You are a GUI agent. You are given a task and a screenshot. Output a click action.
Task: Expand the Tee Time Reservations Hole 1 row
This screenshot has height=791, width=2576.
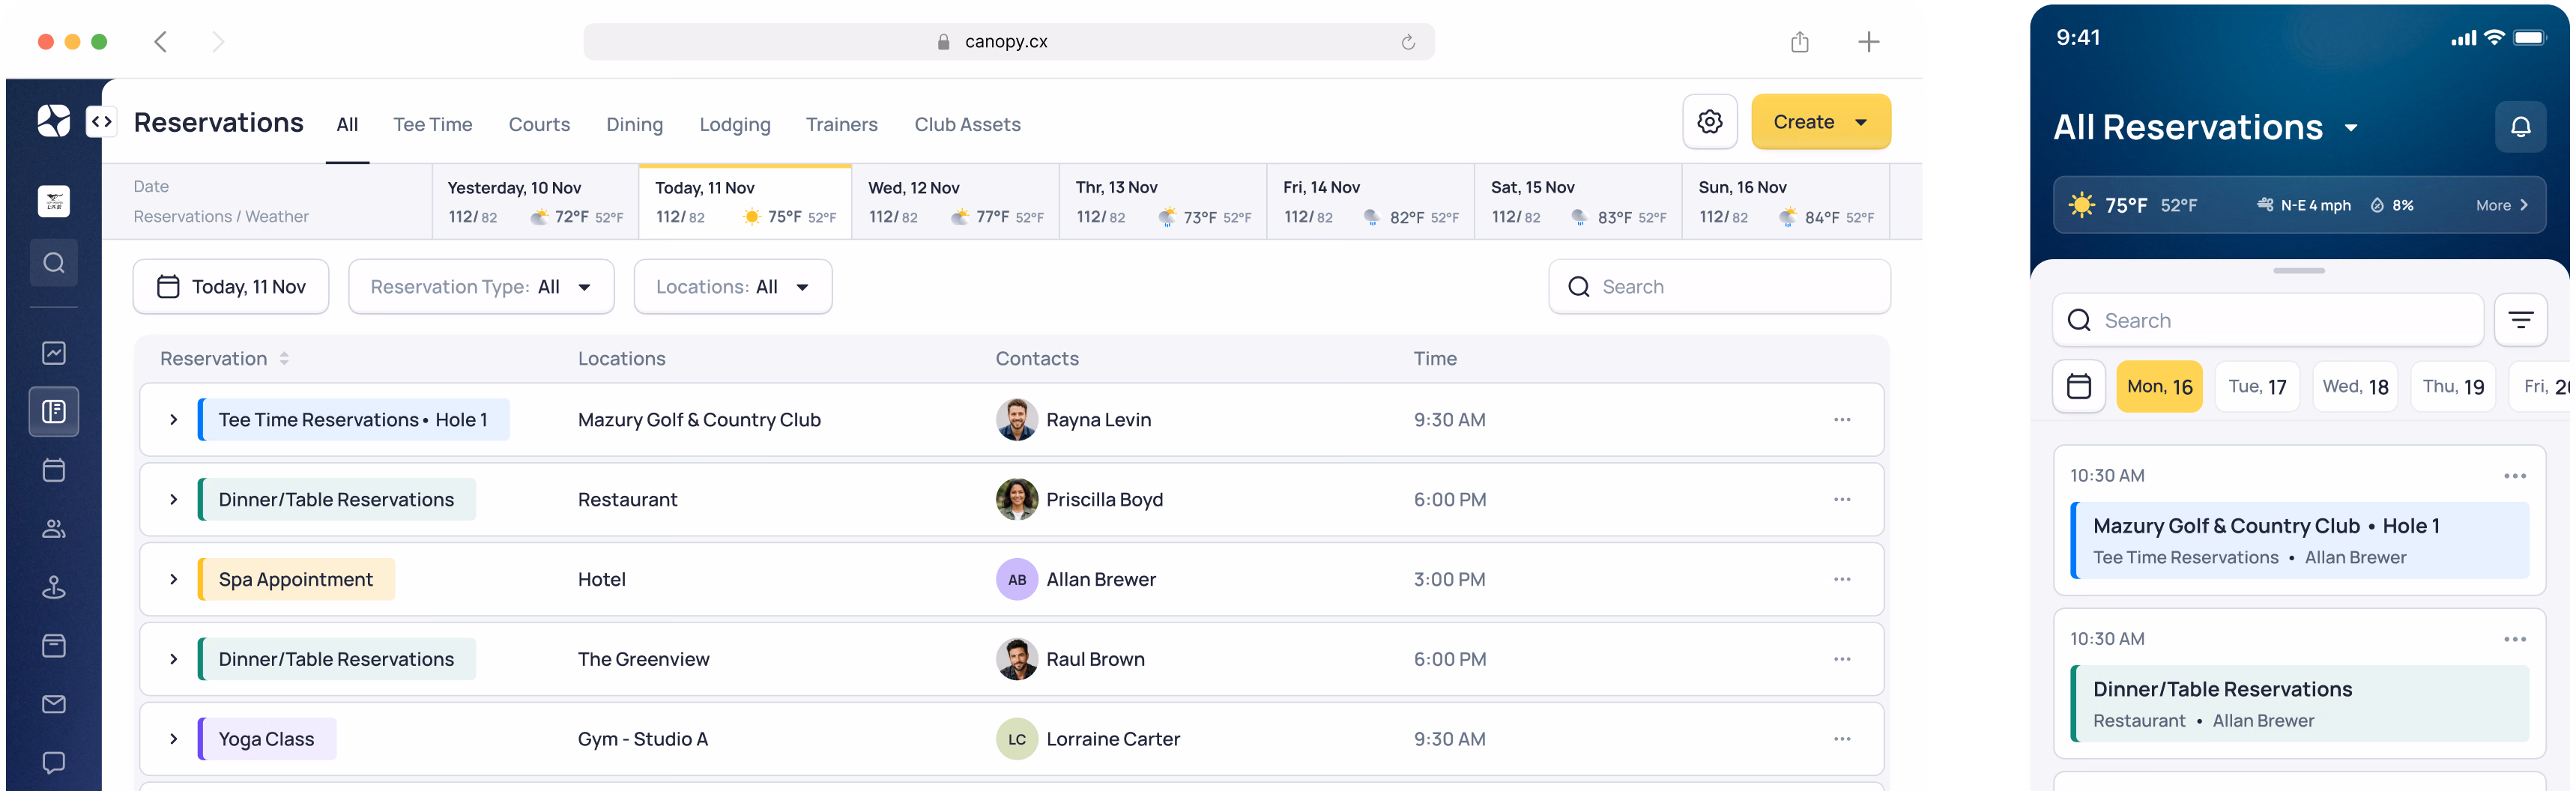pyautogui.click(x=173, y=420)
